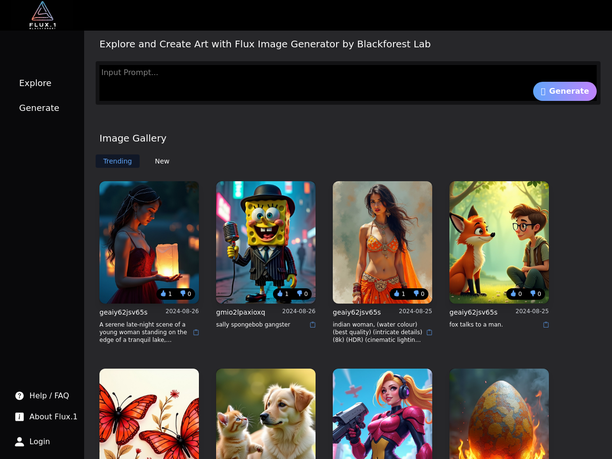
Task: Open the indian woman watercolour thumbnail
Action: tap(382, 242)
